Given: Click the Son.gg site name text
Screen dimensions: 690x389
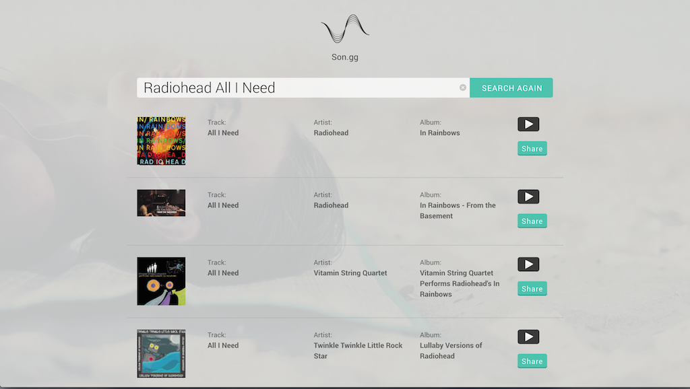Looking at the screenshot, I should pos(345,57).
